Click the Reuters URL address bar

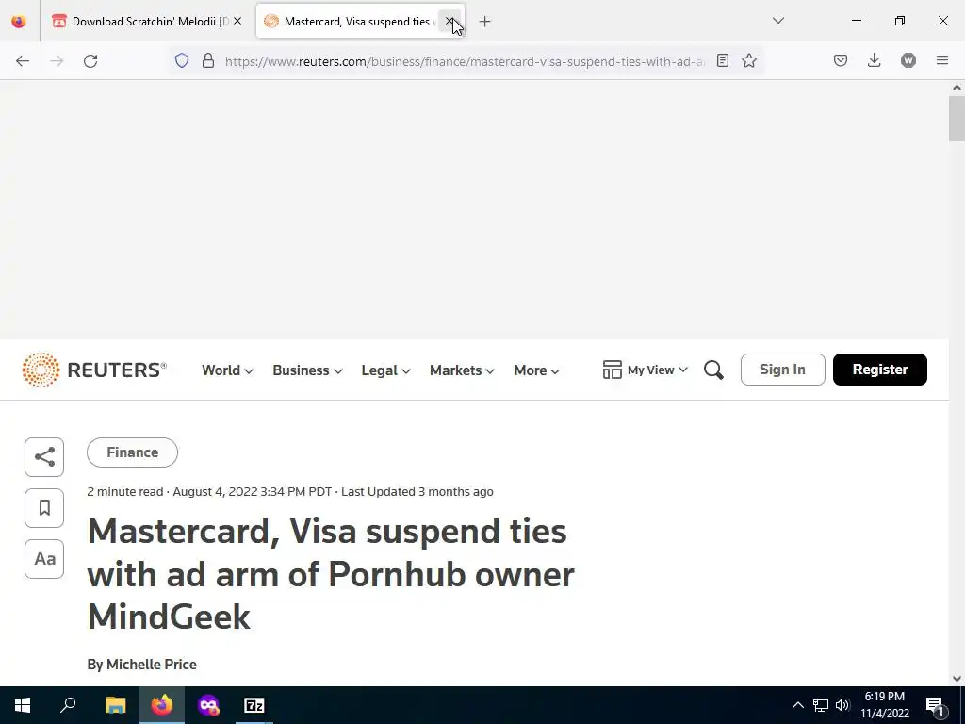coord(465,61)
